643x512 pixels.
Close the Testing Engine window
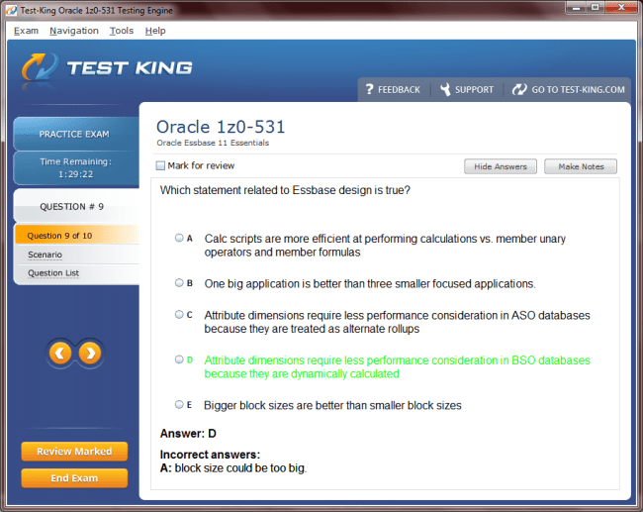[621, 7]
